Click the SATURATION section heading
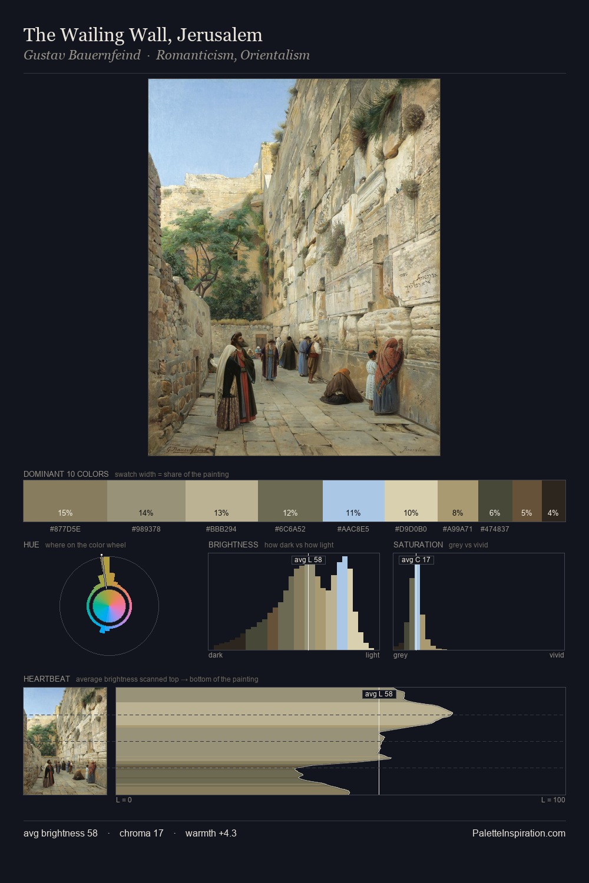 (x=418, y=545)
